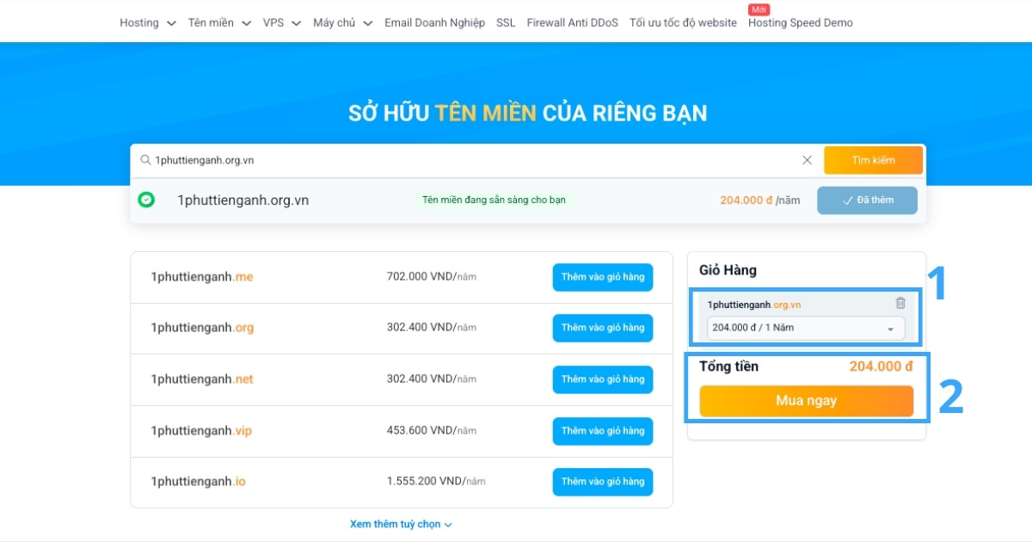Open the SSL menu item
This screenshot has height=542, width=1032.
pos(505,22)
